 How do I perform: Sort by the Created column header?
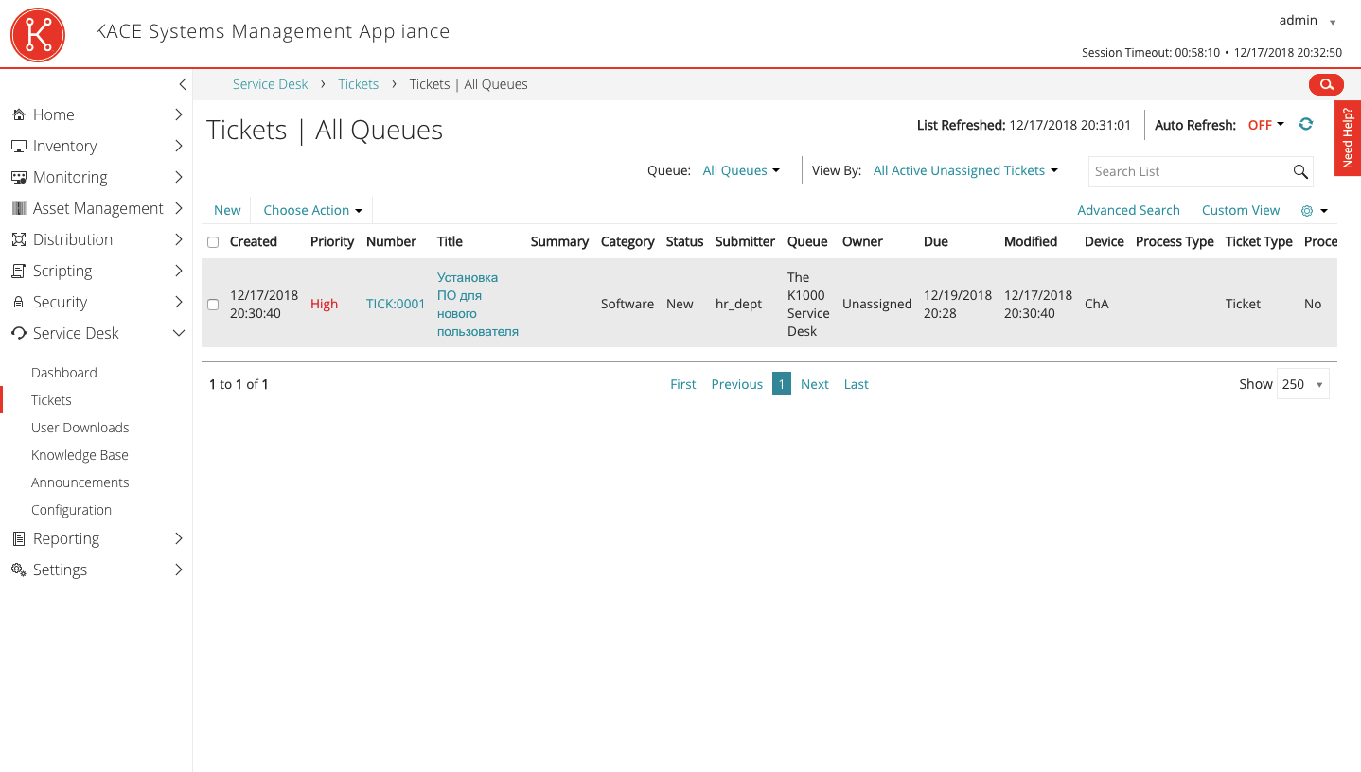coord(254,241)
